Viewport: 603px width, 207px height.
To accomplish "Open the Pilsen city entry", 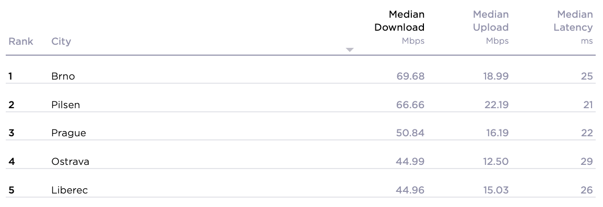I will point(65,105).
